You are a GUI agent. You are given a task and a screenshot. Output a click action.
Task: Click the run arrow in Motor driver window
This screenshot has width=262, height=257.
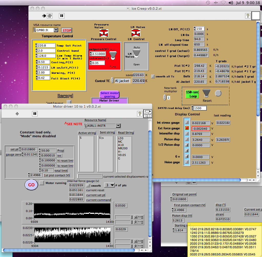17,113
